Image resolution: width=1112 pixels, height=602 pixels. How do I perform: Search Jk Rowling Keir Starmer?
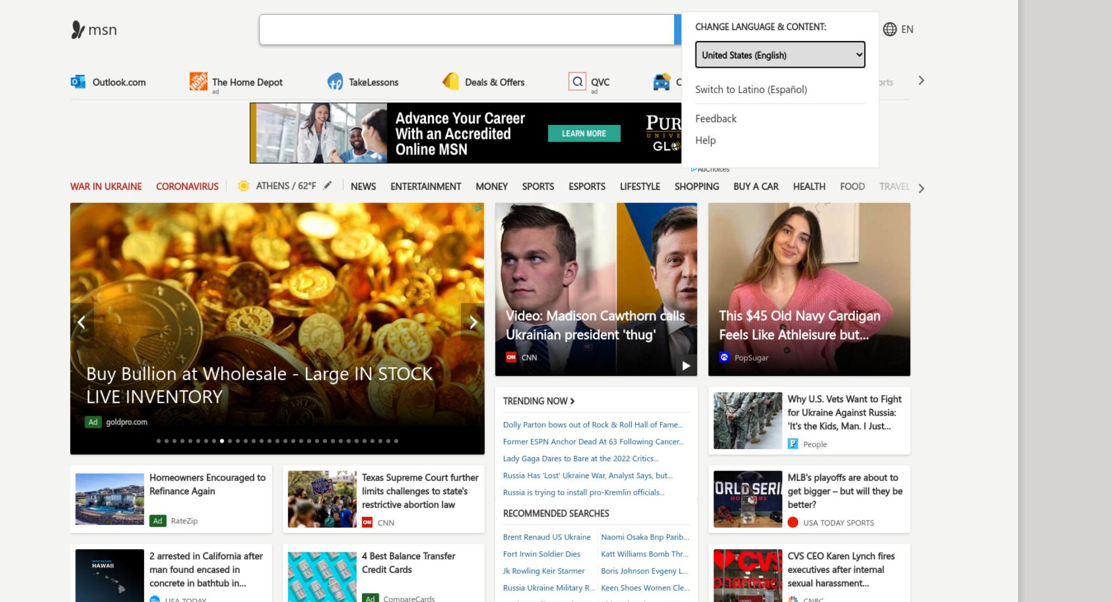coord(544,570)
